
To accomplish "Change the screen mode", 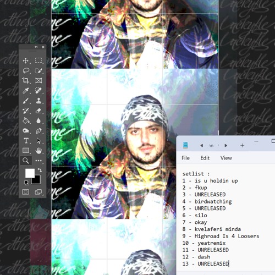I will point(38,192).
